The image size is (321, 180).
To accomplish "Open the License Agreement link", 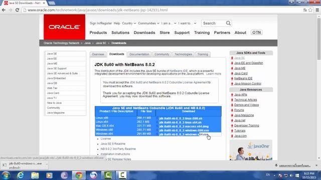I will point(169,82).
